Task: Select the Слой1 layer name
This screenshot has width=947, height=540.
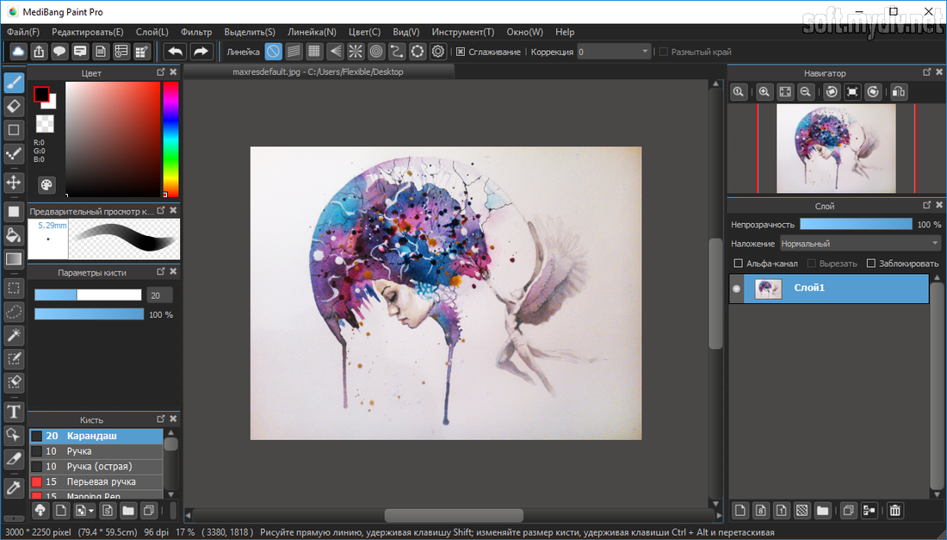Action: tap(809, 288)
